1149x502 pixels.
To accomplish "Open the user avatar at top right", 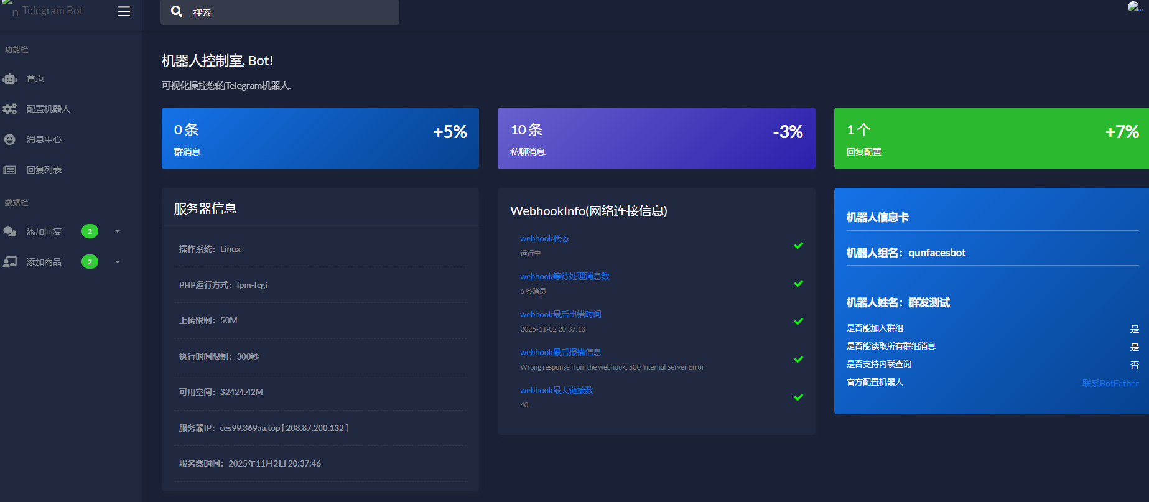I will 1134,6.
